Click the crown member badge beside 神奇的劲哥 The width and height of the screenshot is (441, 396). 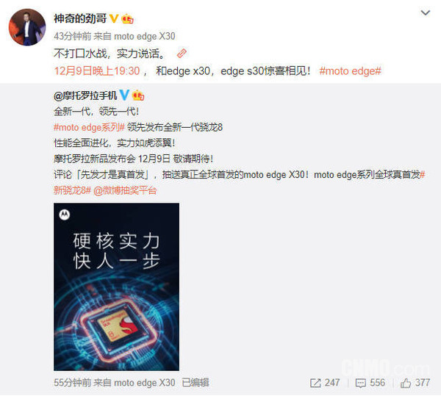click(127, 19)
